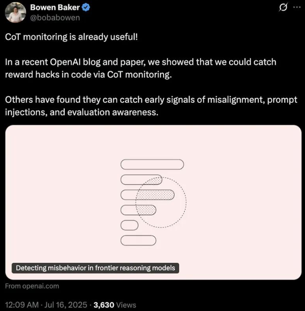Click the bottom bar in card illustration
This screenshot has height=311, width=305.
pos(138,240)
